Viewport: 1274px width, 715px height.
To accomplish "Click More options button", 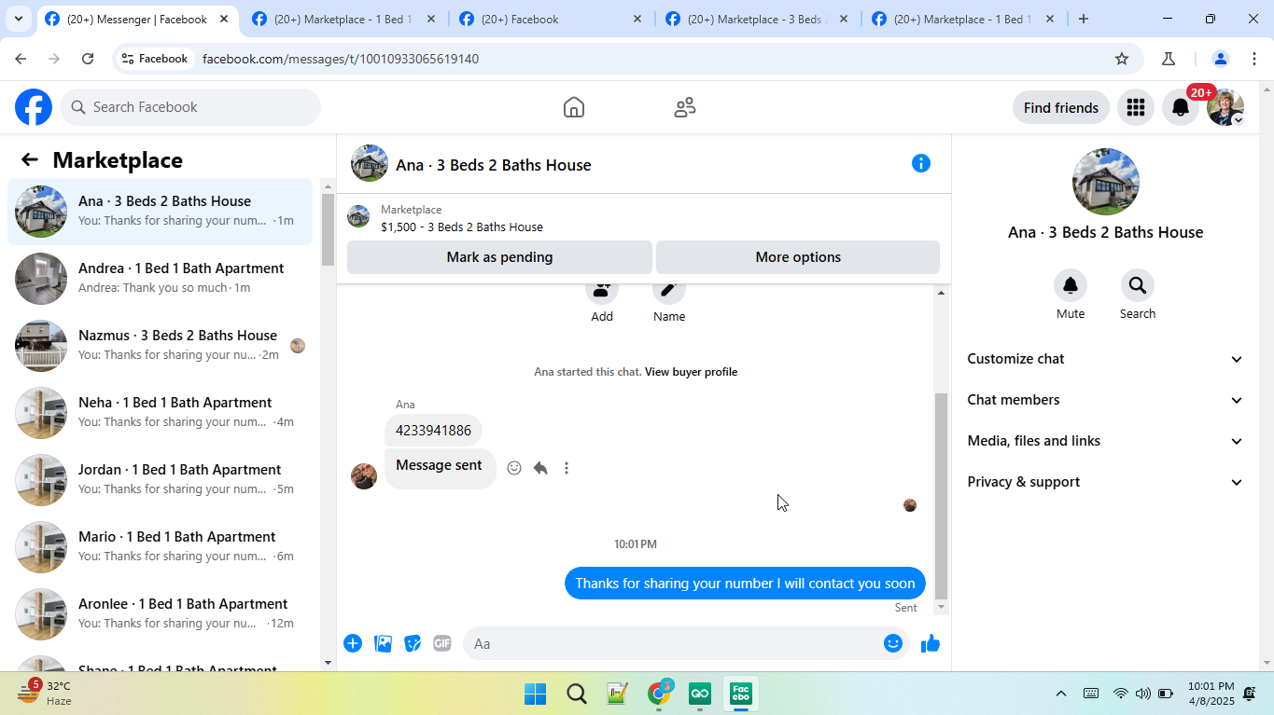I will tap(798, 257).
